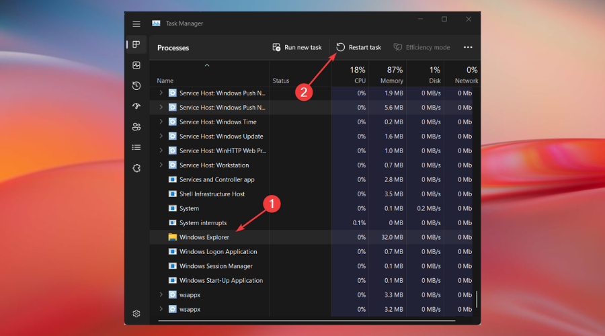This screenshot has width=605, height=336.
Task: Click Efficiency mode button
Action: 421,48
